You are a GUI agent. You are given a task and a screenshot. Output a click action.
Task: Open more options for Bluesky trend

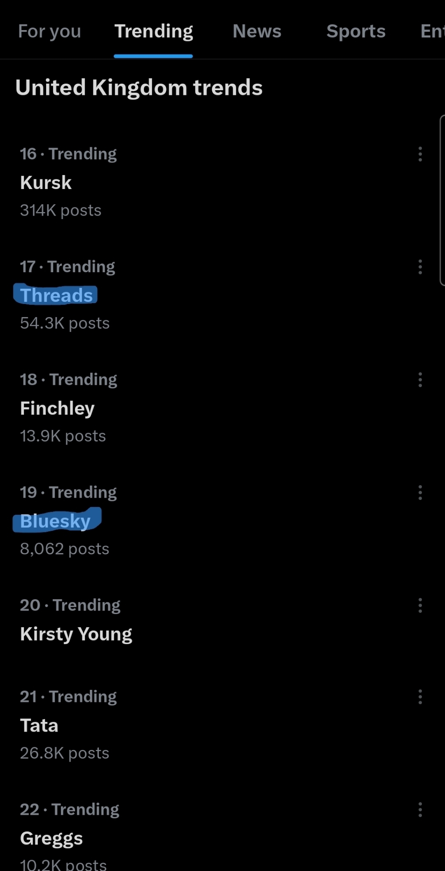420,493
